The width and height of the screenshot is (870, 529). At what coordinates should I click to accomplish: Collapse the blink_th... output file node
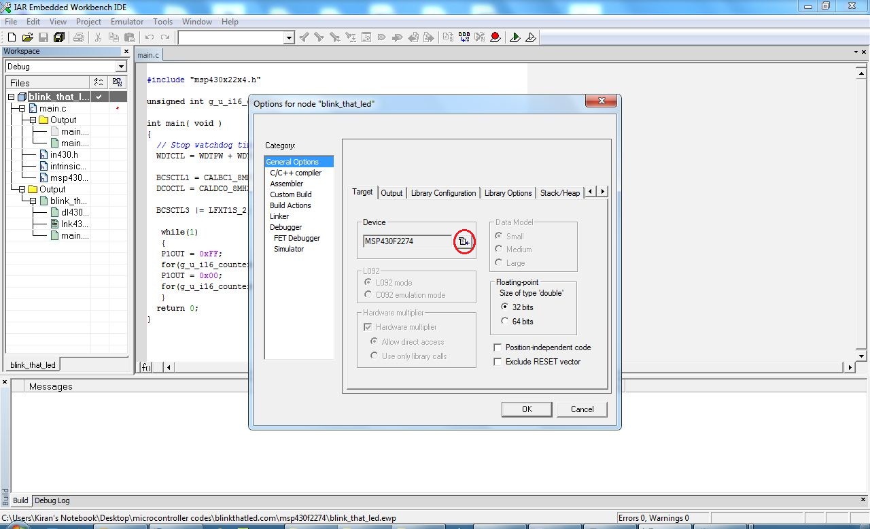[x=33, y=201]
